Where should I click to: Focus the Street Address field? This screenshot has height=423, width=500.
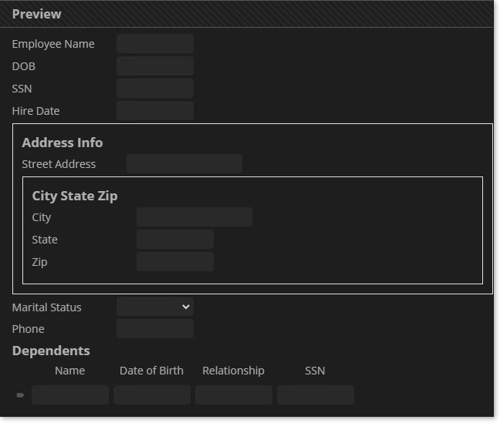pyautogui.click(x=184, y=164)
